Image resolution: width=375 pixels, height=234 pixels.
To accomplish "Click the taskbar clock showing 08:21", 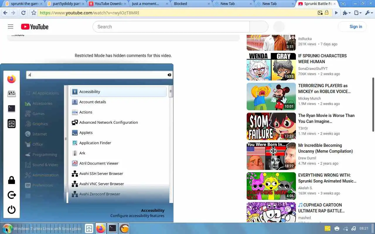I will tap(364, 228).
